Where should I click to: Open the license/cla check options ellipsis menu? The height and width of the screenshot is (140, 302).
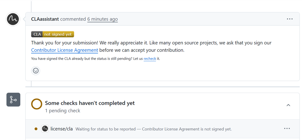pos(287,128)
